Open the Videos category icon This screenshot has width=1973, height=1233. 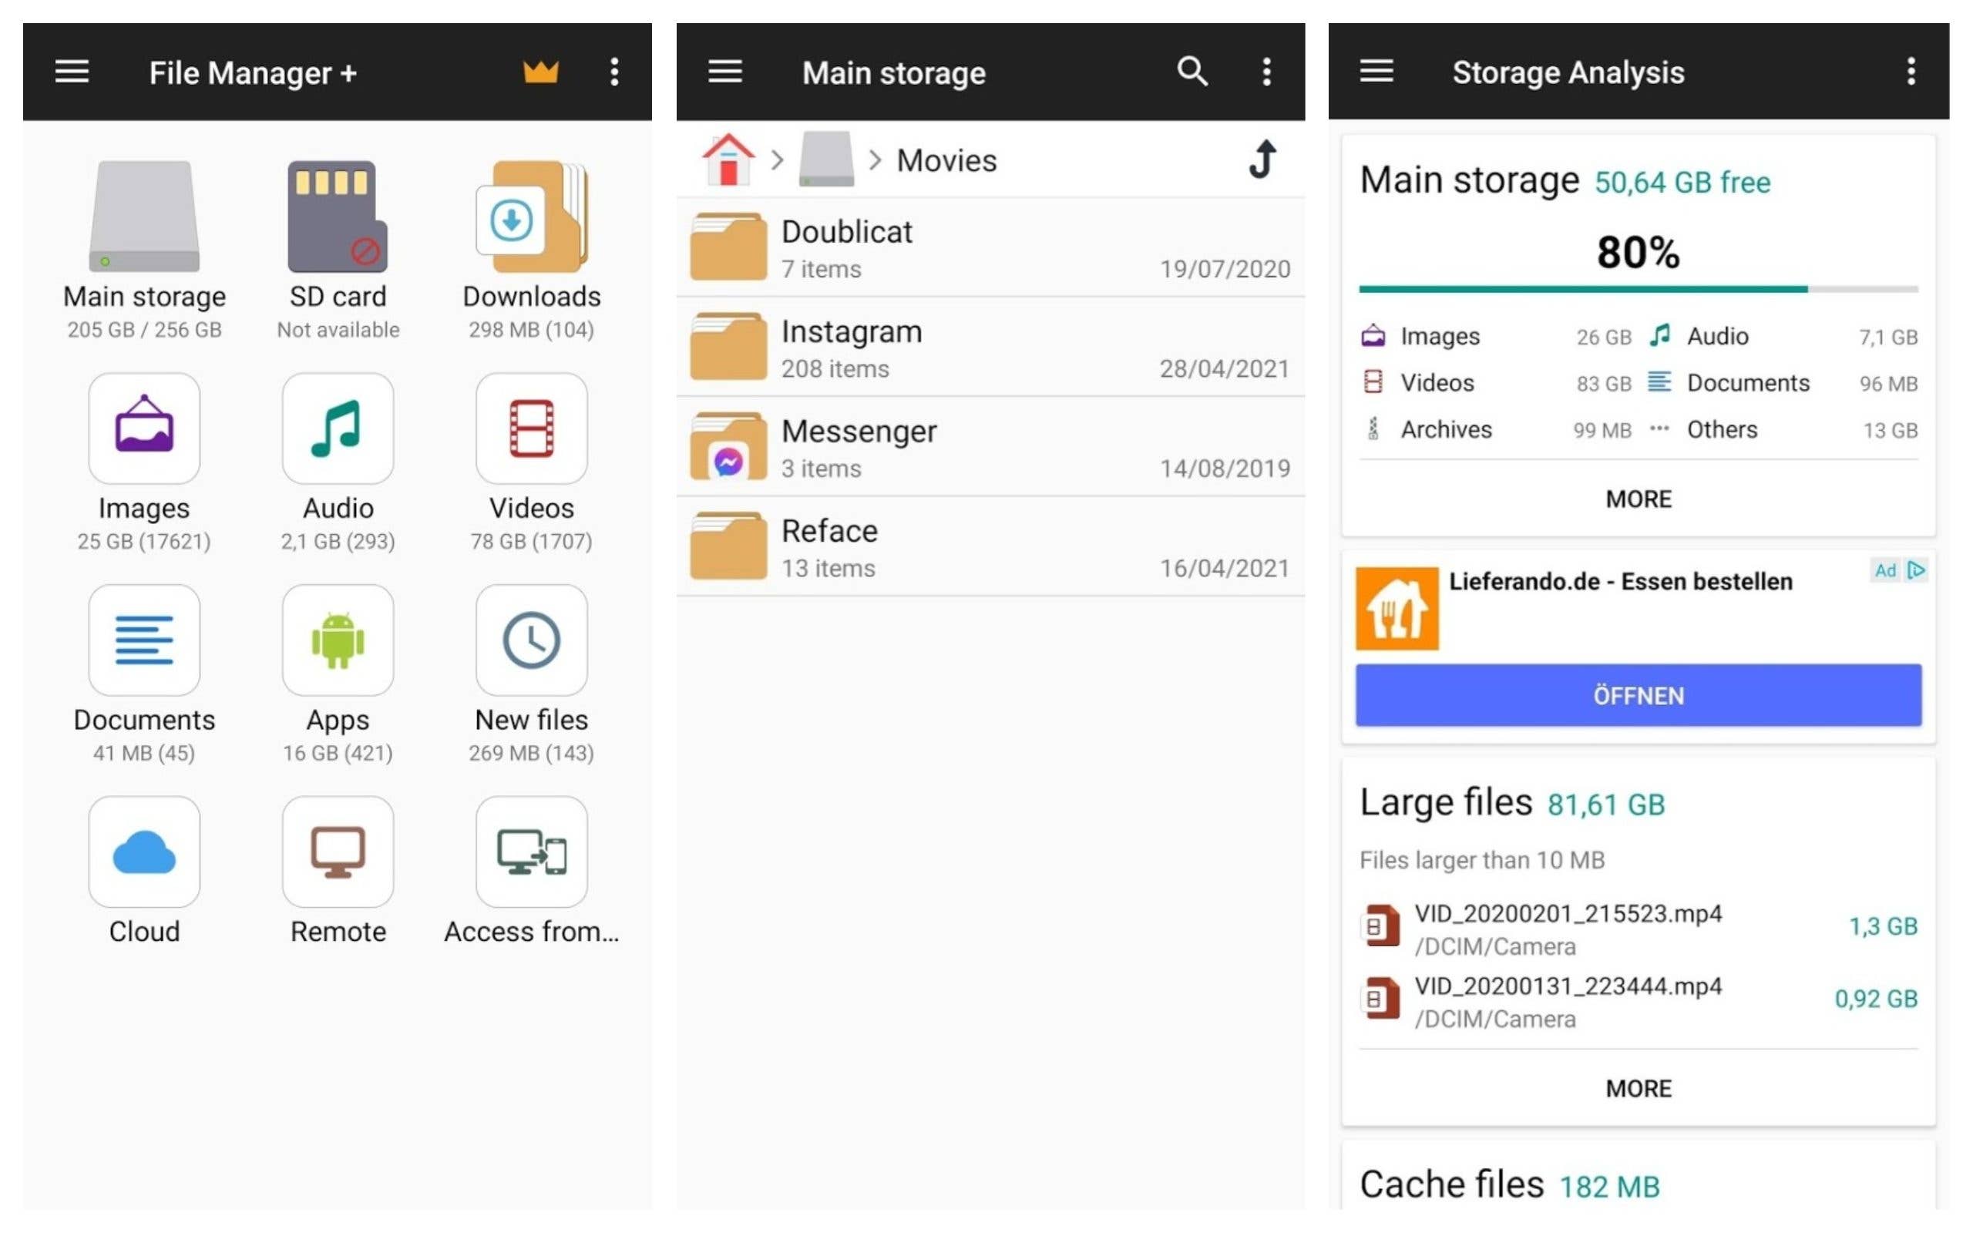(531, 428)
